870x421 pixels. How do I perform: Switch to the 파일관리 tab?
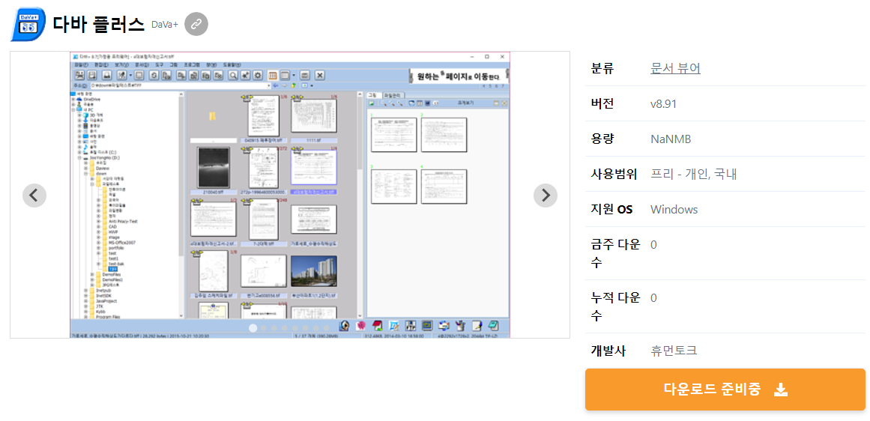[x=392, y=95]
